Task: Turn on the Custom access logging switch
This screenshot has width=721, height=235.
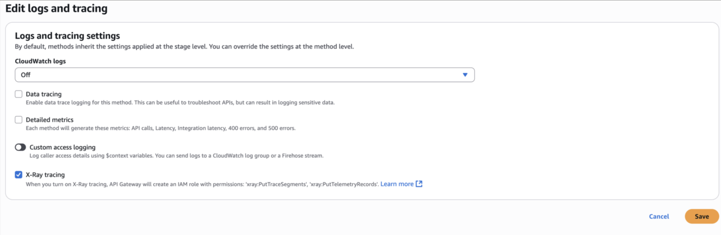Action: 20,147
